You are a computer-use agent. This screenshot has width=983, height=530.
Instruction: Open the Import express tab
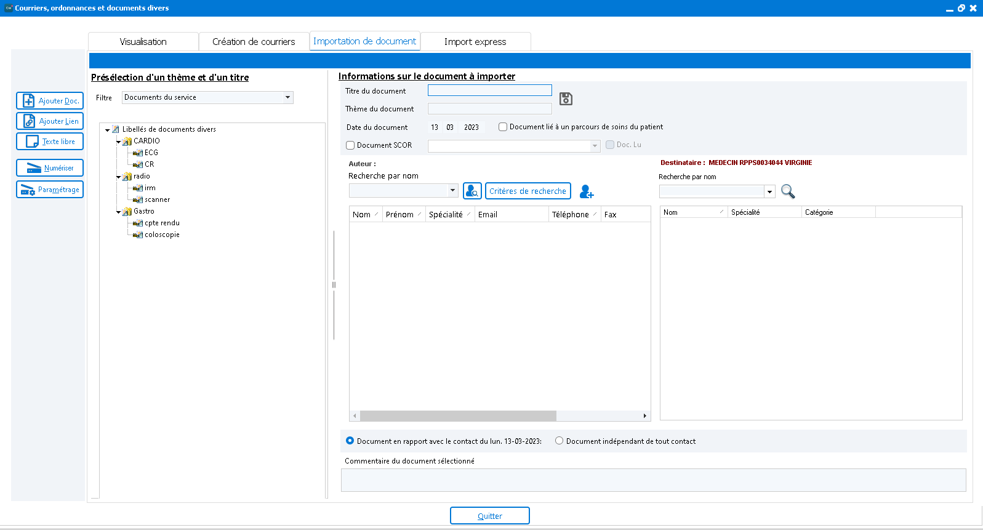[475, 42]
